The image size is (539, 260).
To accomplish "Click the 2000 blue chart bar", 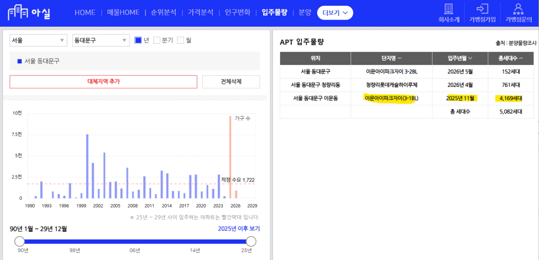I will (87, 166).
